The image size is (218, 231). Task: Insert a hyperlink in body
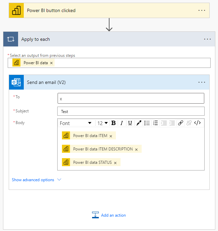coord(180,123)
